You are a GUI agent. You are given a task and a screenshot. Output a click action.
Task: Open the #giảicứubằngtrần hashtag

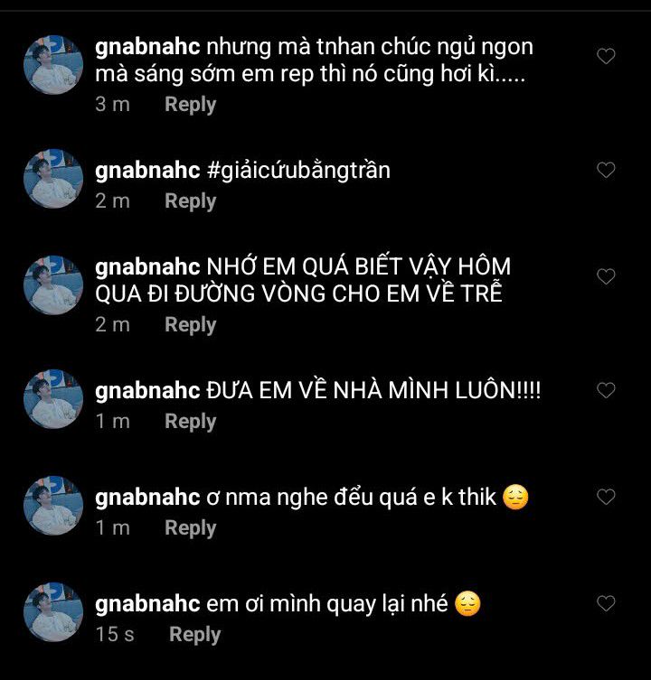click(x=298, y=171)
